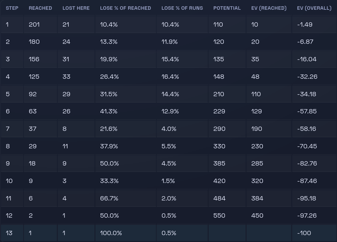This screenshot has height=242, width=337.
Task: Click the LOST HERE column header
Action: point(76,8)
